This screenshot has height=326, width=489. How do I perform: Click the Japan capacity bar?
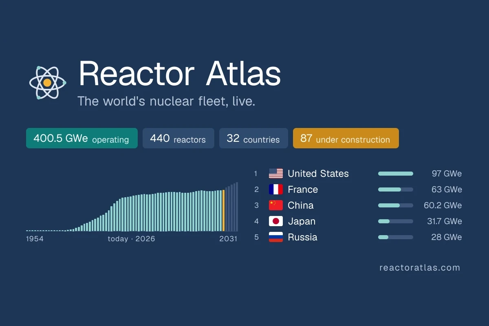tap(396, 221)
